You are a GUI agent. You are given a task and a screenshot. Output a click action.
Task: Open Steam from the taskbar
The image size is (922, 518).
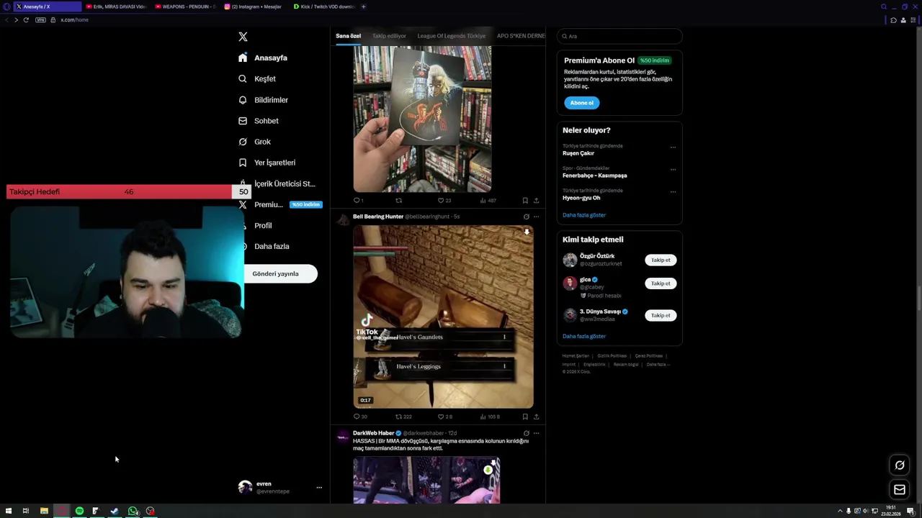pos(115,511)
